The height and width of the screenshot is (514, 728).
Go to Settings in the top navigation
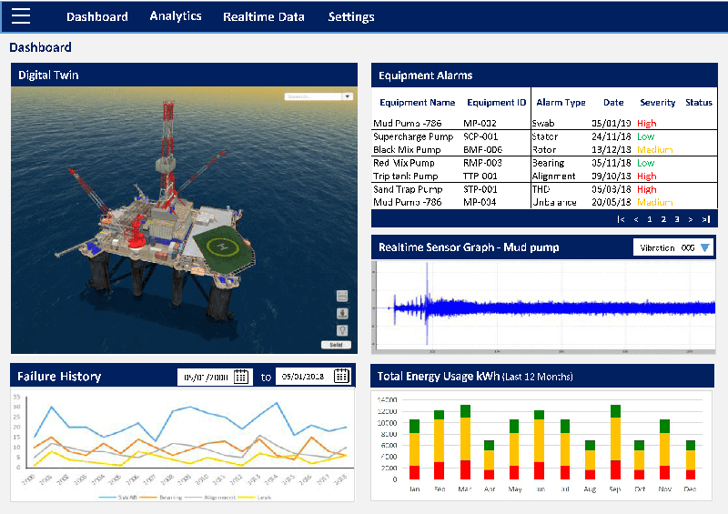click(351, 16)
